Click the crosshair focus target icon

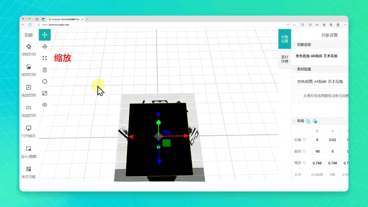tap(45, 82)
